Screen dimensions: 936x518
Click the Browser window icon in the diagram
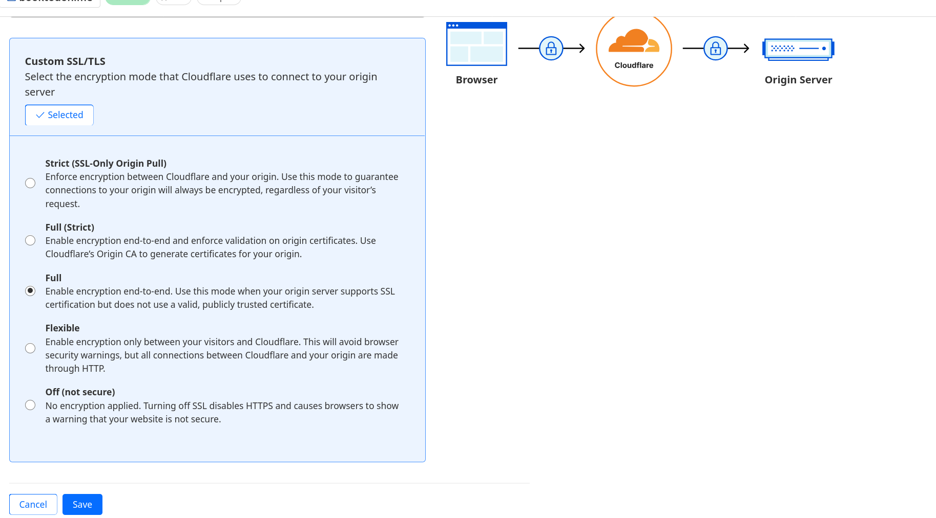tap(476, 44)
